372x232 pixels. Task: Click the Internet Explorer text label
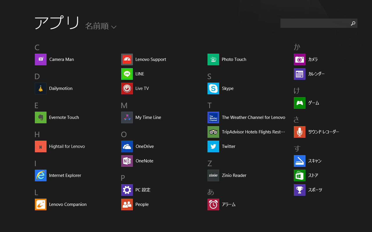click(x=65, y=175)
